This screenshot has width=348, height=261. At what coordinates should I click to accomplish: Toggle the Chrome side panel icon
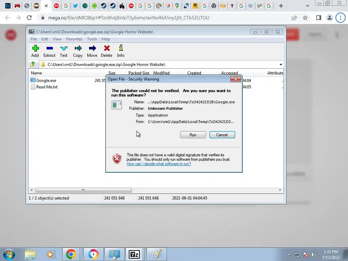pyautogui.click(x=319, y=18)
